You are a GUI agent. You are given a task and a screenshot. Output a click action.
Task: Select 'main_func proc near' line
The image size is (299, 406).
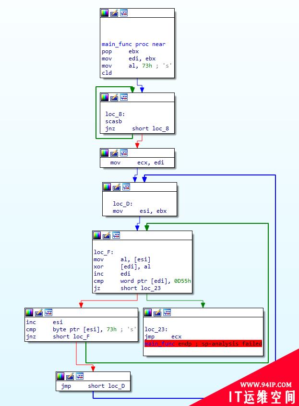(133, 44)
